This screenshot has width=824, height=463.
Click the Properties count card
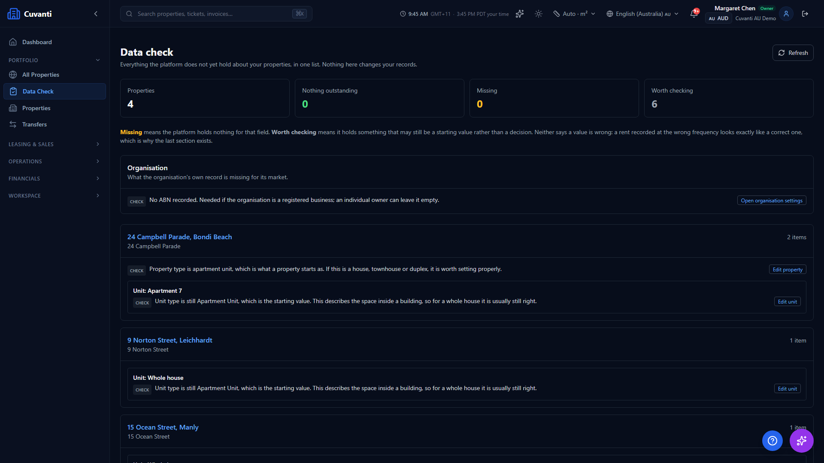[x=205, y=98]
